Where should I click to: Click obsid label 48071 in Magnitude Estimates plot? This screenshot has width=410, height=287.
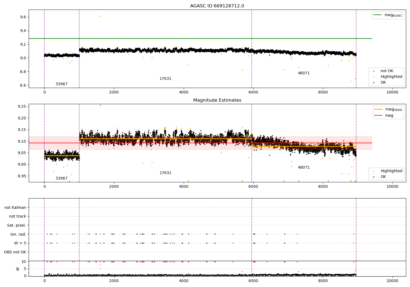pos(304,168)
